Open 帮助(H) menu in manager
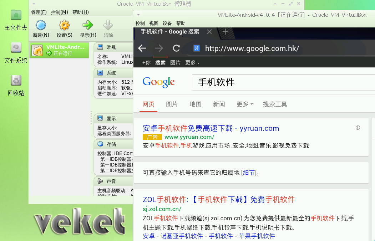Viewport: 375px width, 241px height. click(x=81, y=12)
